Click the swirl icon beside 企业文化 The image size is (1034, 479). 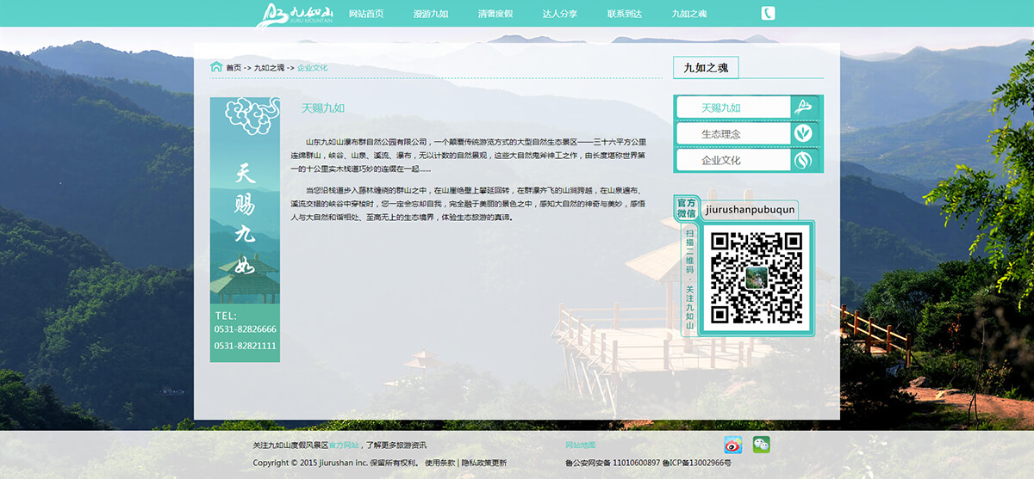coord(803,160)
